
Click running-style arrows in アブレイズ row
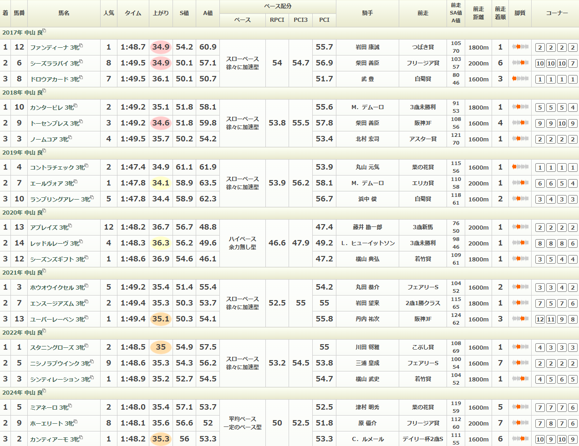click(520, 227)
